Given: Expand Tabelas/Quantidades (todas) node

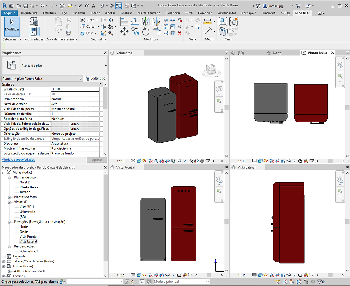Looking at the screenshot, I should 4,261.
